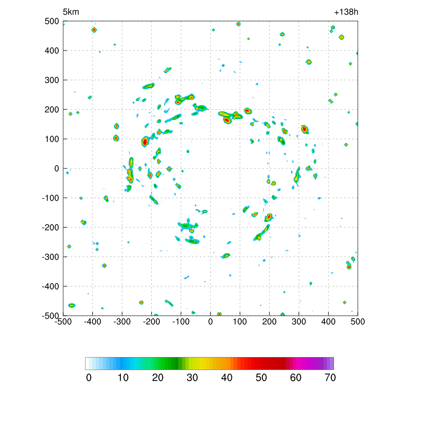421x421 pixels.
Task: Click the colorbar label 20
Action: (x=157, y=378)
